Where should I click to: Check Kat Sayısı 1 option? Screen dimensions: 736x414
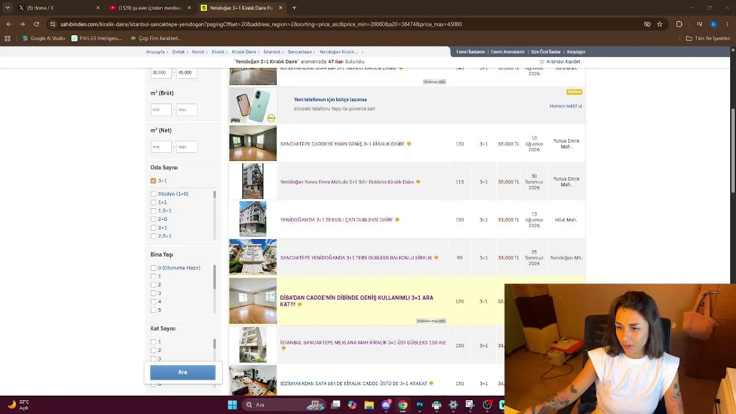[x=154, y=342]
